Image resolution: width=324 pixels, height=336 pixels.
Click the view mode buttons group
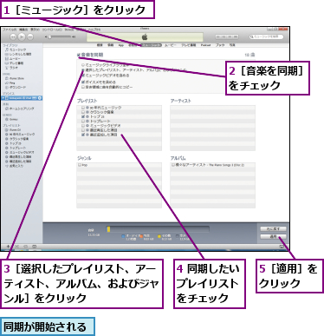227,37
